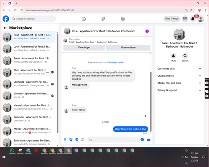Screen dimensions: 209x167
Task: Open the View buyer profile link
Action: pos(115,63)
